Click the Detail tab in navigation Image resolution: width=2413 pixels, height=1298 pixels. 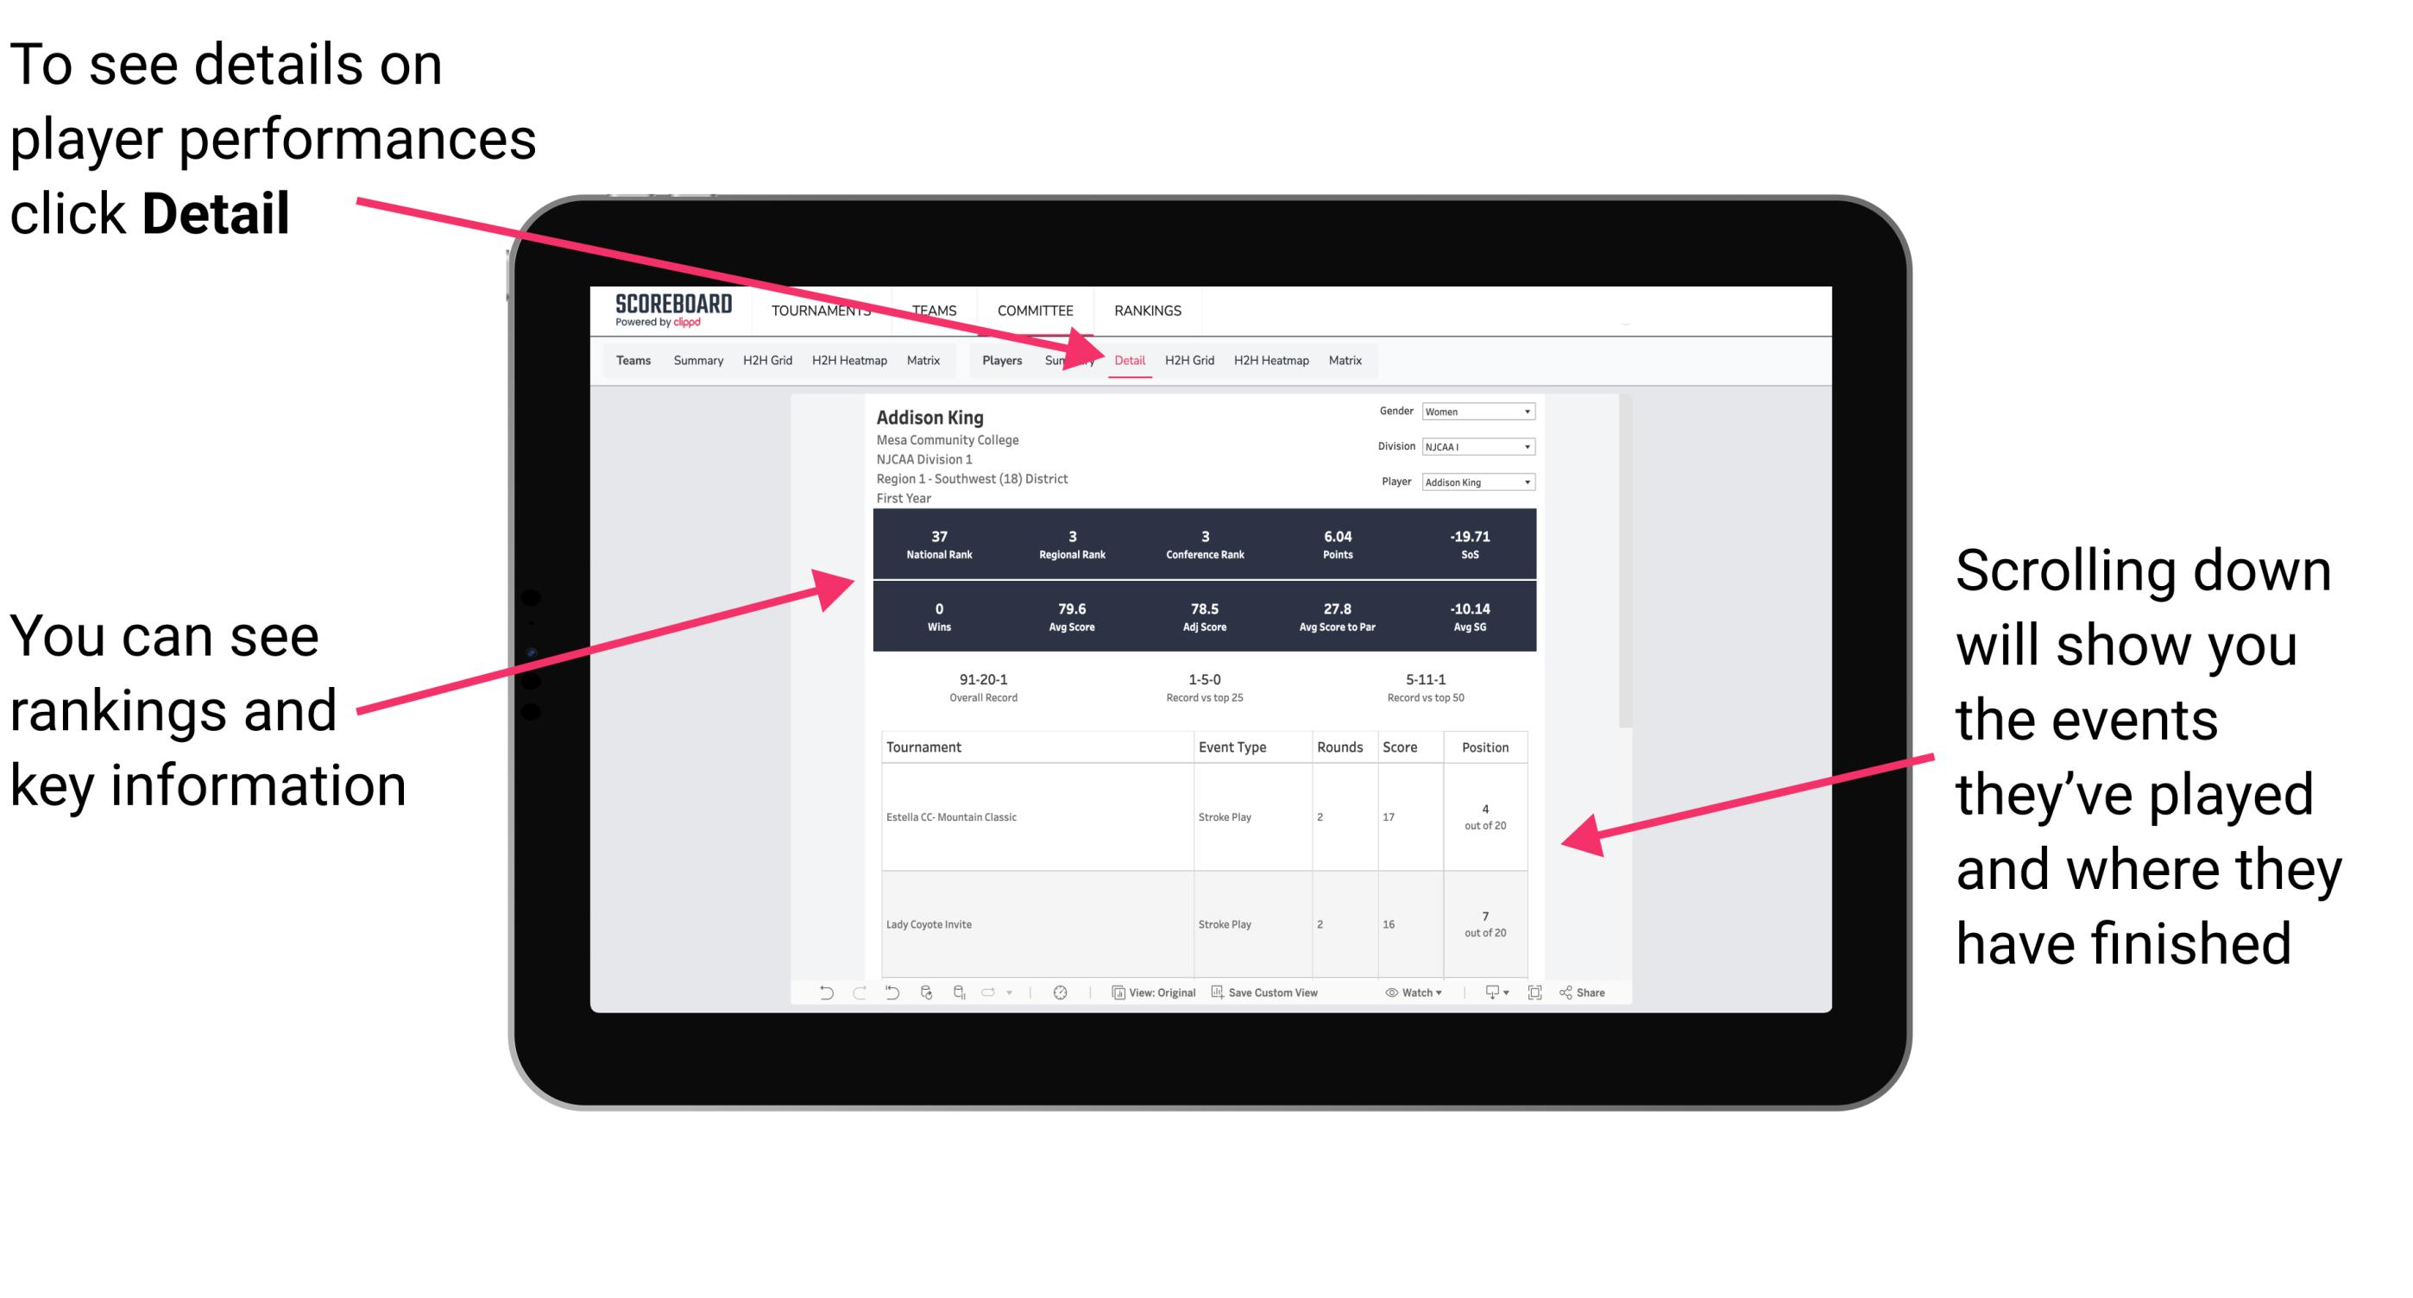(1130, 362)
